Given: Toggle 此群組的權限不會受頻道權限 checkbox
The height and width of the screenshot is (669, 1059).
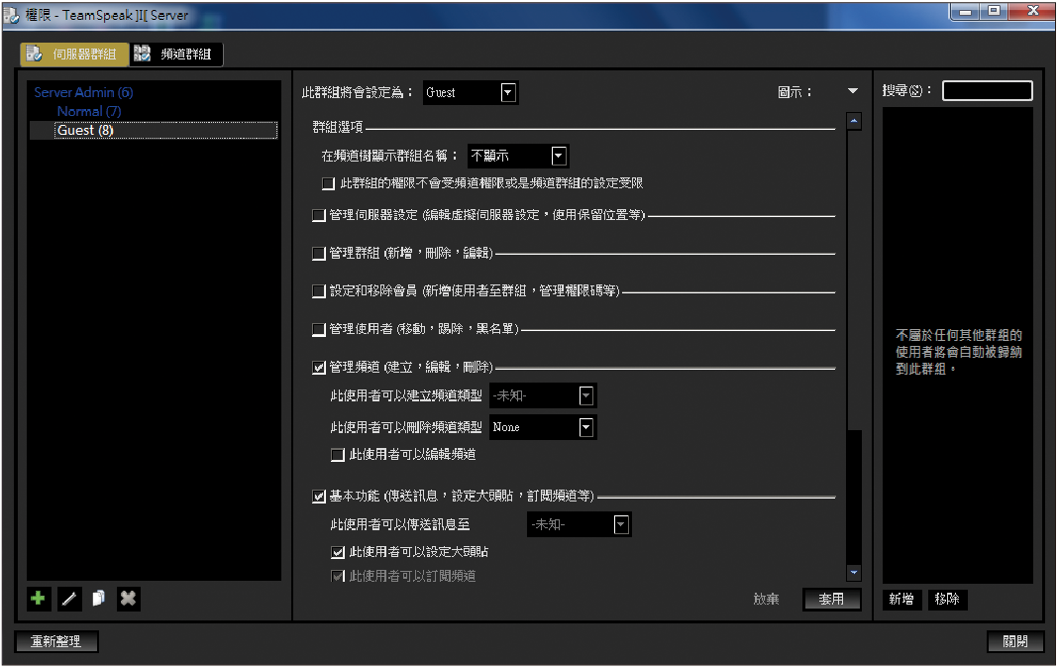Looking at the screenshot, I should coord(328,183).
